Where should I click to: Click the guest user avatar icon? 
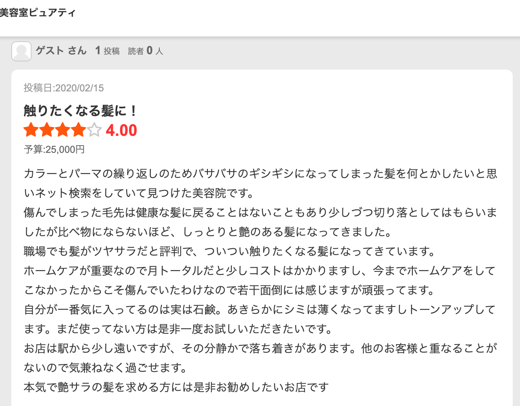[21, 51]
